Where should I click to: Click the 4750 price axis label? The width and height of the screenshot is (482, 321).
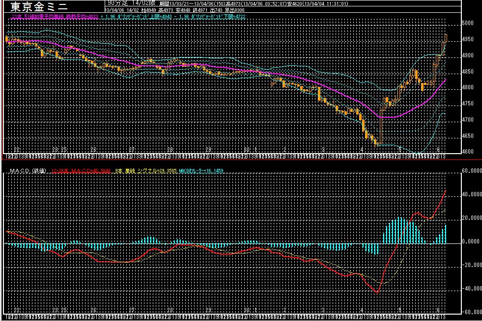click(x=468, y=104)
